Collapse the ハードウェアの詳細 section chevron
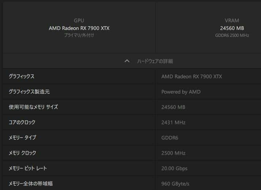 127,61
